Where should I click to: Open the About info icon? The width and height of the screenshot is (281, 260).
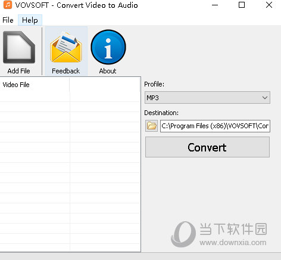click(x=108, y=47)
